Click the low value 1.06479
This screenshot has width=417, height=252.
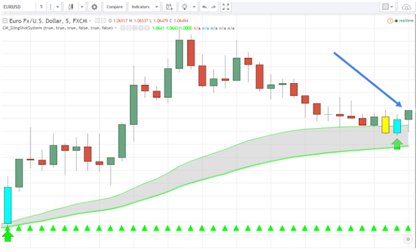161,21
